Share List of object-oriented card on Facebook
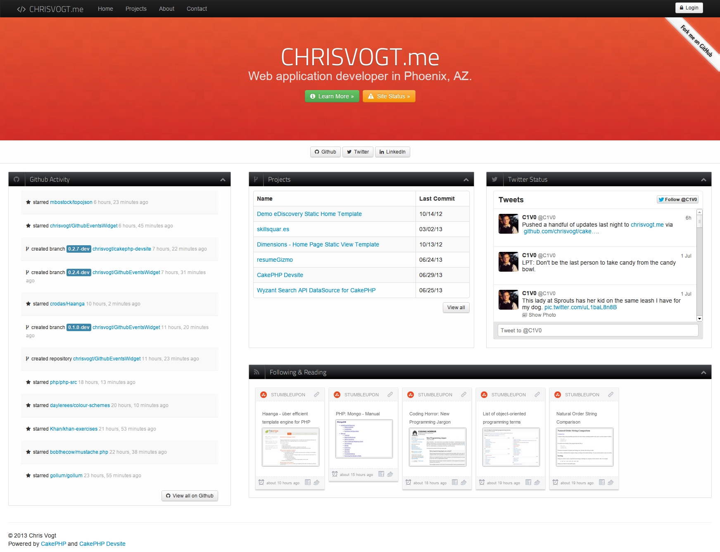 point(528,482)
